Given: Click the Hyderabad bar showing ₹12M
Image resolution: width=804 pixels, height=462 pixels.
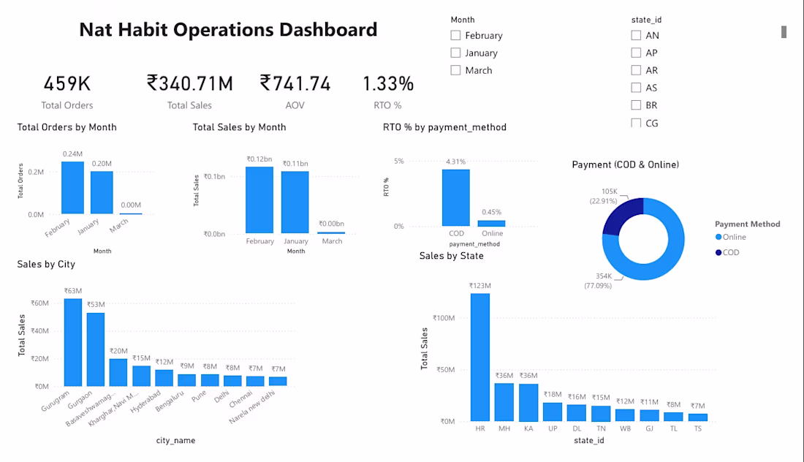Looking at the screenshot, I should tap(164, 378).
